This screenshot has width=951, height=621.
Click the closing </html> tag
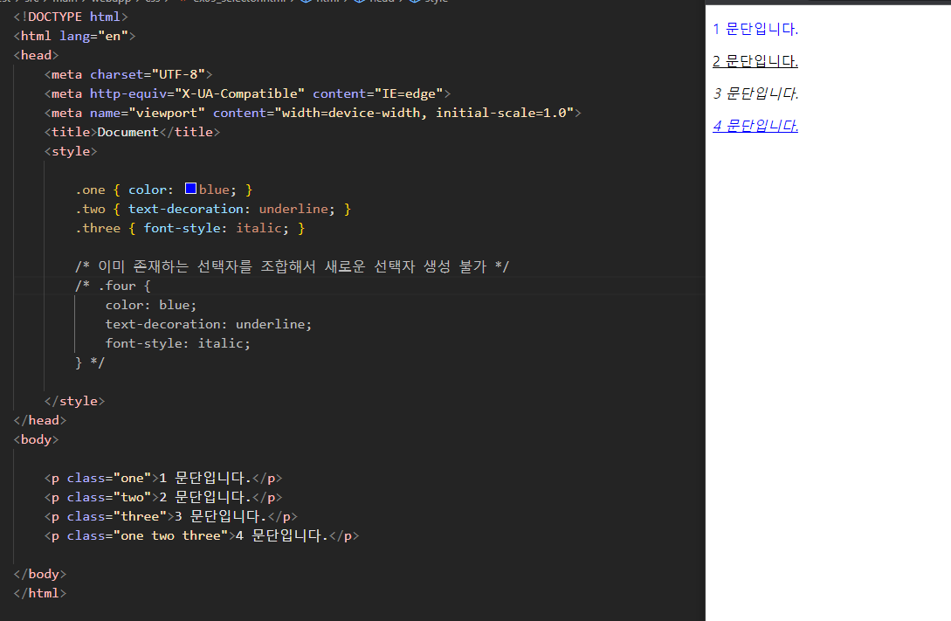[x=40, y=594]
